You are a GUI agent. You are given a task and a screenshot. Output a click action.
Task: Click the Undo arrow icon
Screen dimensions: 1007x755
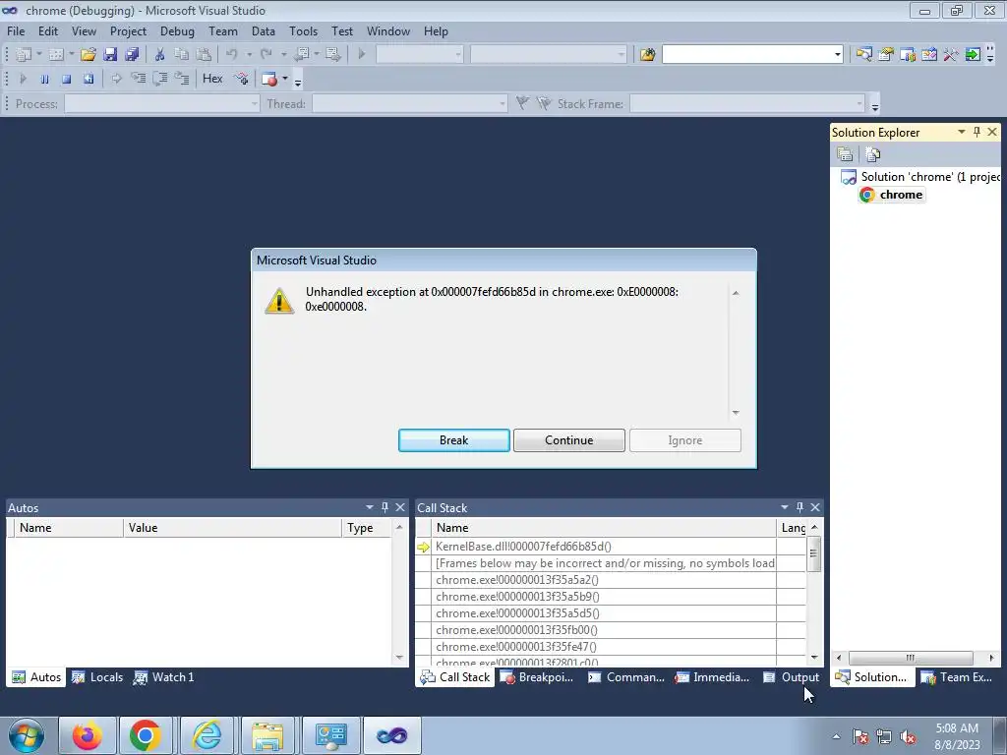[232, 55]
